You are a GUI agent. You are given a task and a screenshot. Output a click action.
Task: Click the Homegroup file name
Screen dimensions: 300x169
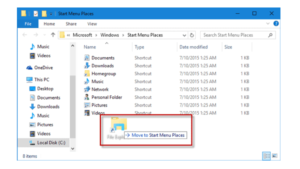(x=104, y=74)
